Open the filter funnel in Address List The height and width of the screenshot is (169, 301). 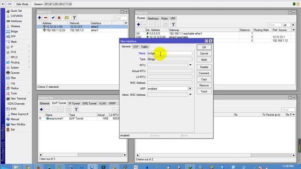(x=74, y=18)
